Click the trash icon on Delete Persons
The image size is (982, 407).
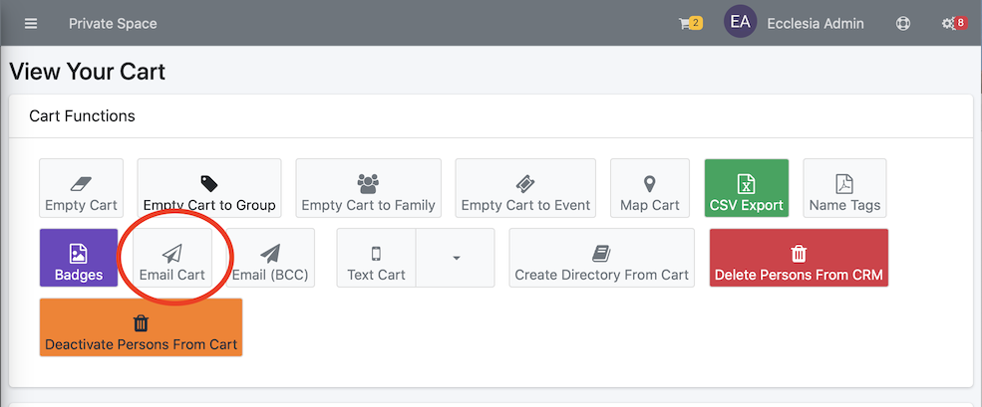pyautogui.click(x=799, y=253)
